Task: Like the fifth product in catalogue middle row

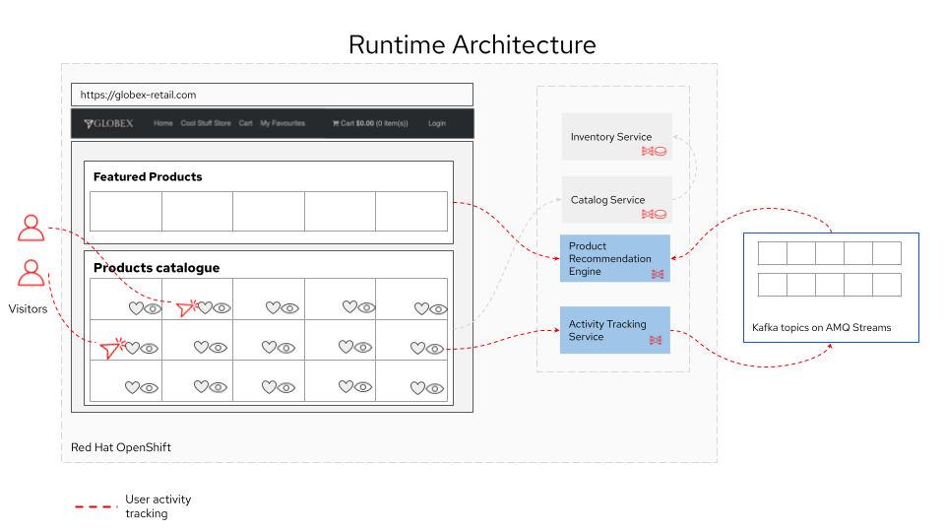Action: coord(417,348)
